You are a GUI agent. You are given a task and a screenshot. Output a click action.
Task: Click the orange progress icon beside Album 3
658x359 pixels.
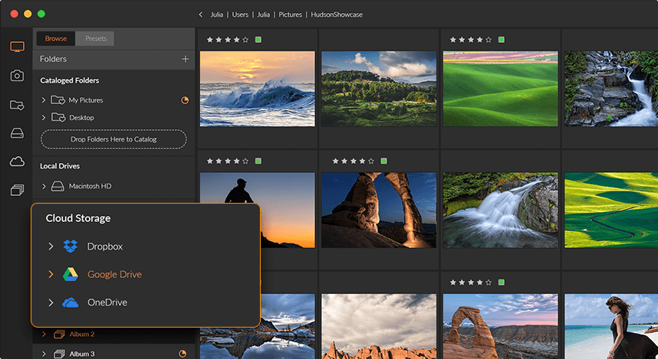[x=183, y=354]
